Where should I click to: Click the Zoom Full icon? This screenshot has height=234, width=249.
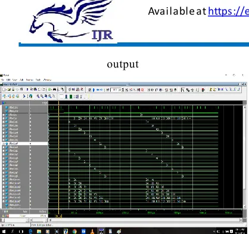coord(46,97)
